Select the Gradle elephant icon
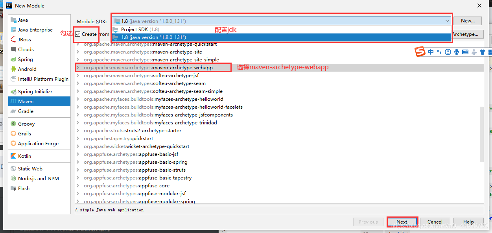Image resolution: width=492 pixels, height=233 pixels. point(13,111)
